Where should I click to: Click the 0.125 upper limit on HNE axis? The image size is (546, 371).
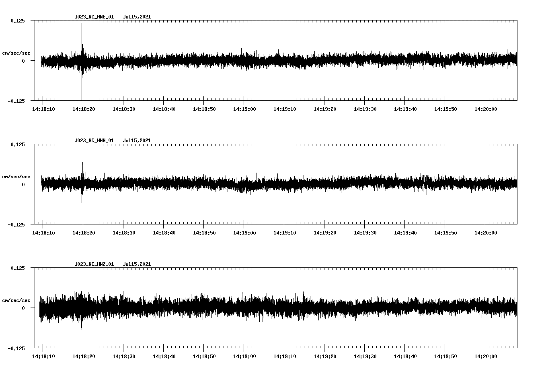[x=17, y=20]
